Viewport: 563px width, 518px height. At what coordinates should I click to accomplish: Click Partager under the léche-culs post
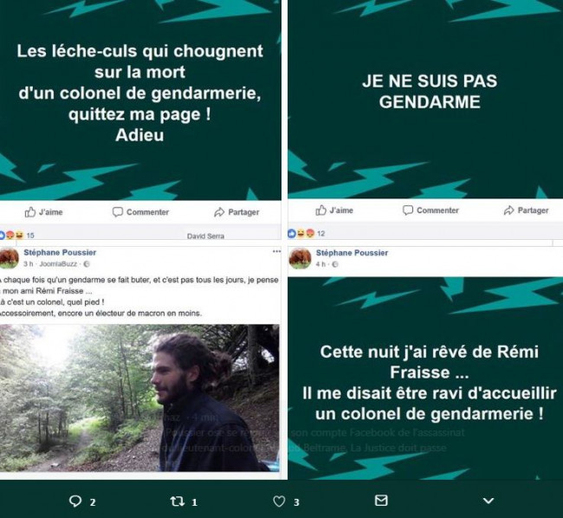(x=236, y=212)
